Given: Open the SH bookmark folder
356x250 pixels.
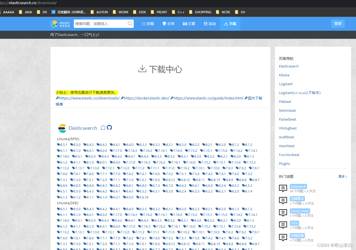Looking at the screenshot, I should pyautogui.click(x=240, y=12).
